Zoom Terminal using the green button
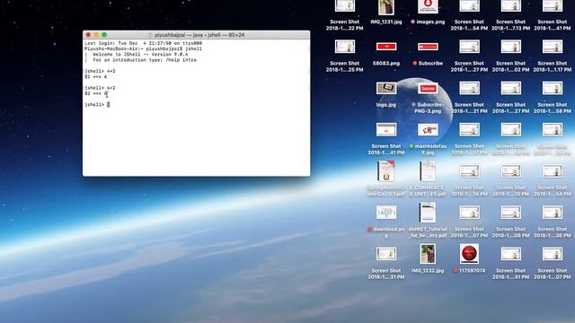This screenshot has width=575, height=323. click(x=104, y=35)
